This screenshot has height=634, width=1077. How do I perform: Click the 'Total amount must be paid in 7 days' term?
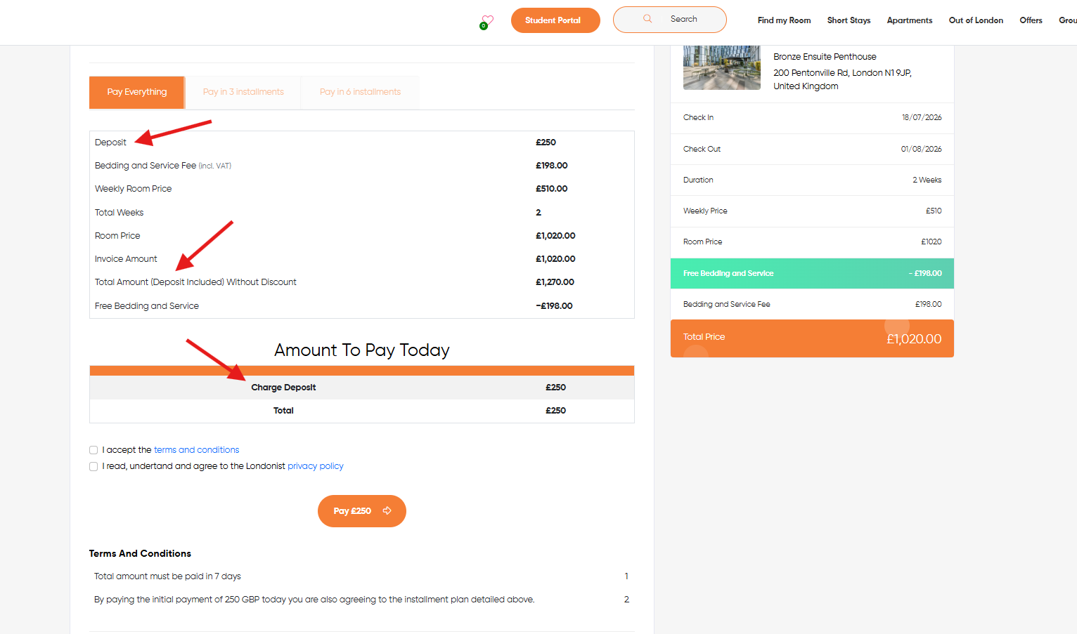pos(167,576)
